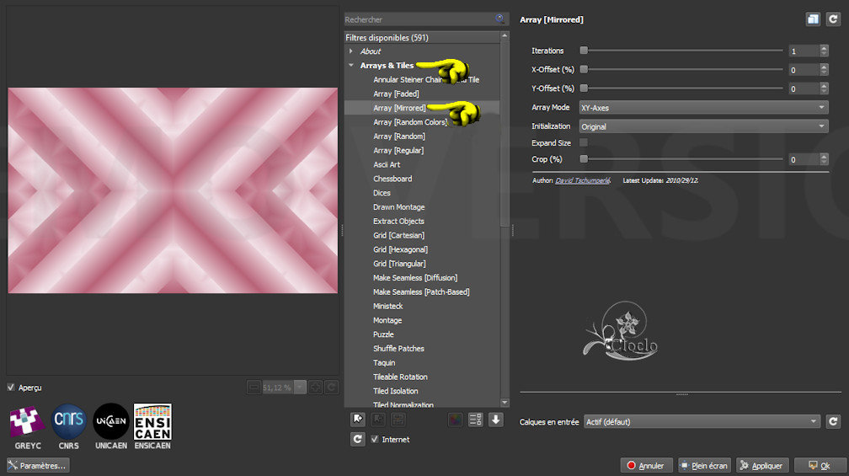Open the Array Mode dropdown

pyautogui.click(x=703, y=108)
